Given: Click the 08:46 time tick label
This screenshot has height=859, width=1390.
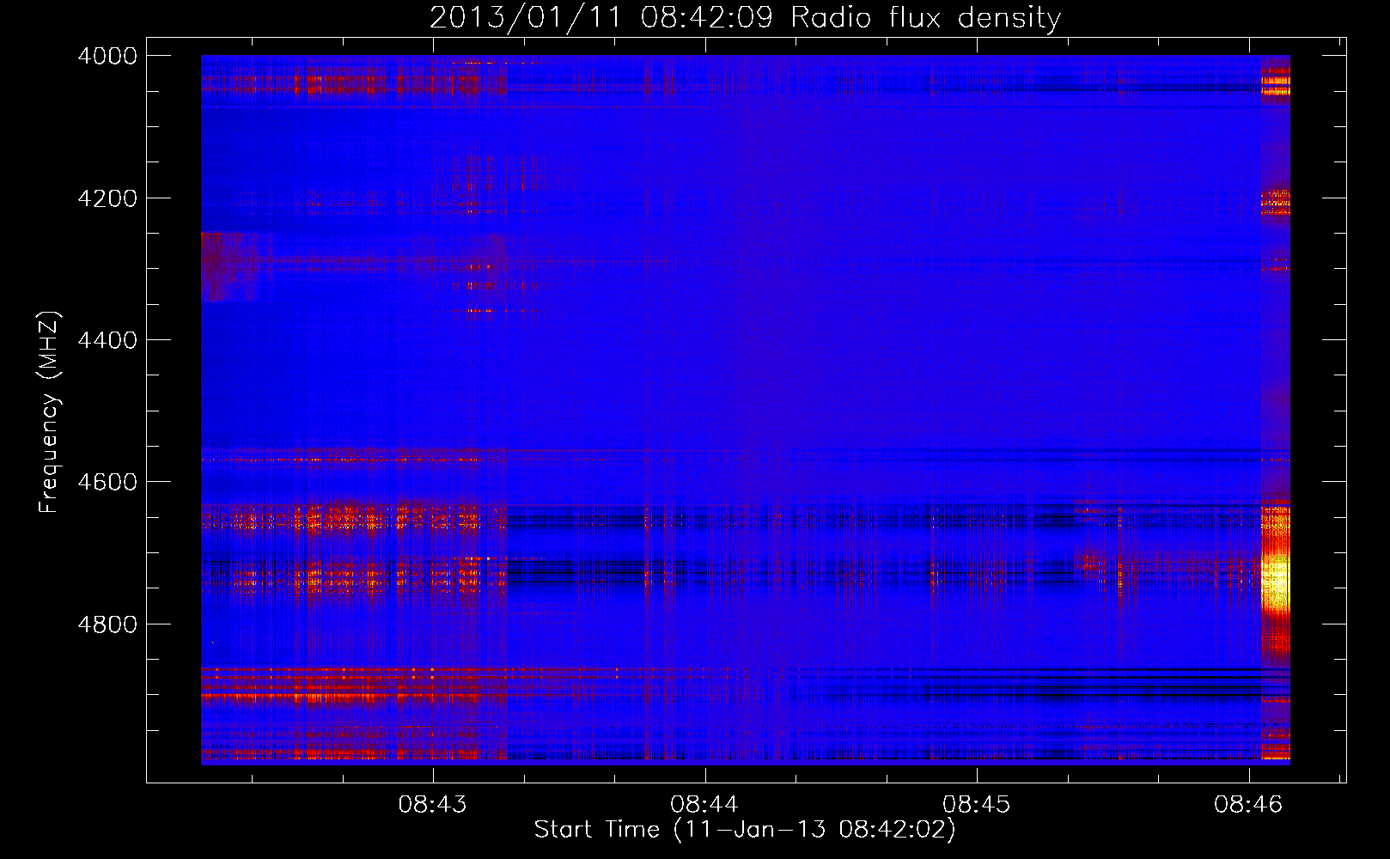Looking at the screenshot, I should coord(1248,805).
